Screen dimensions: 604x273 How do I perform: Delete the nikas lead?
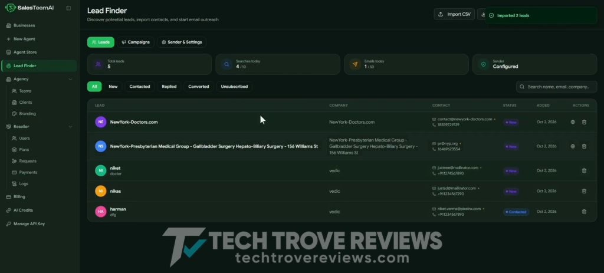point(584,191)
